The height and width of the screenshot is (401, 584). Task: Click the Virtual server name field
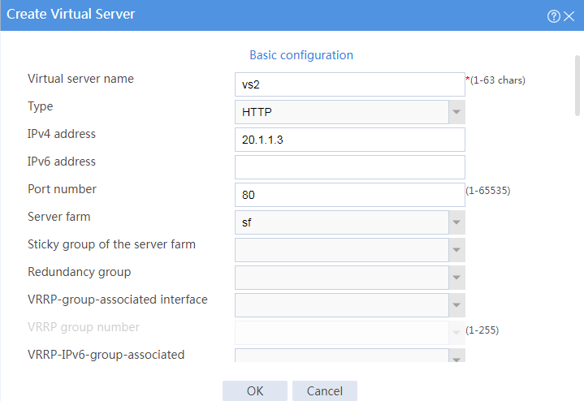click(x=350, y=84)
